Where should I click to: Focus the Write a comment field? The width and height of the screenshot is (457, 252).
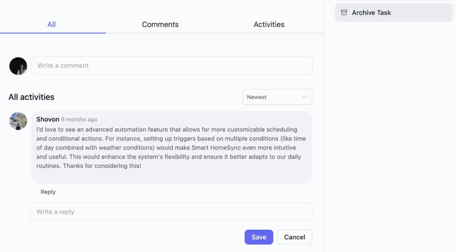(x=172, y=65)
